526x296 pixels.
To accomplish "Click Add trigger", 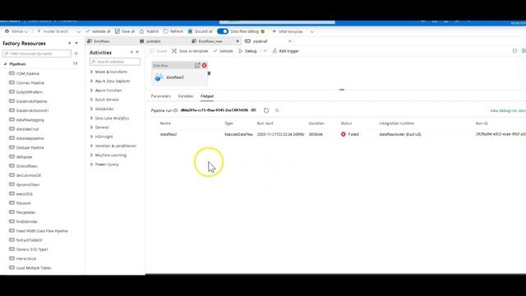I will tap(286, 51).
